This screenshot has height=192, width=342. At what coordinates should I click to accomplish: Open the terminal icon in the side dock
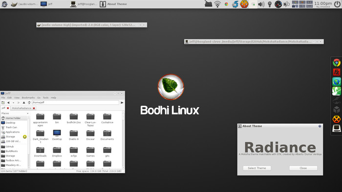[x=336, y=128]
